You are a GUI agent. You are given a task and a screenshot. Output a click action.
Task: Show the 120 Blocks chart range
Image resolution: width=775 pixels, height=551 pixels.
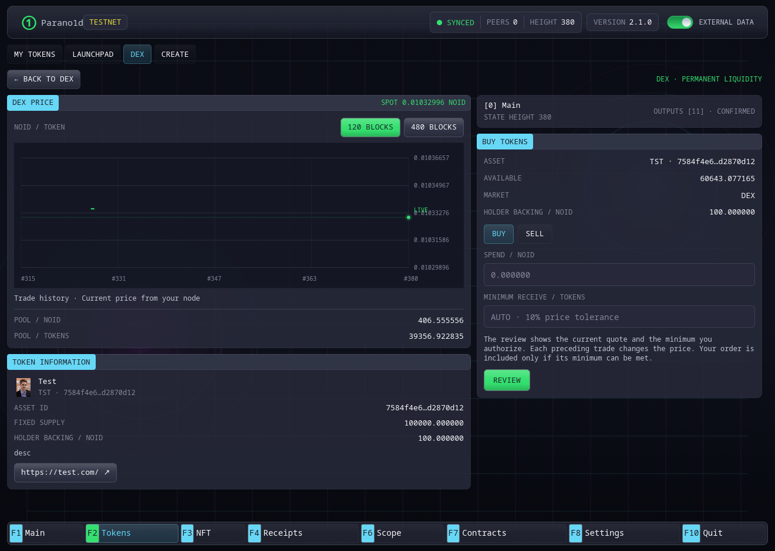coord(370,127)
